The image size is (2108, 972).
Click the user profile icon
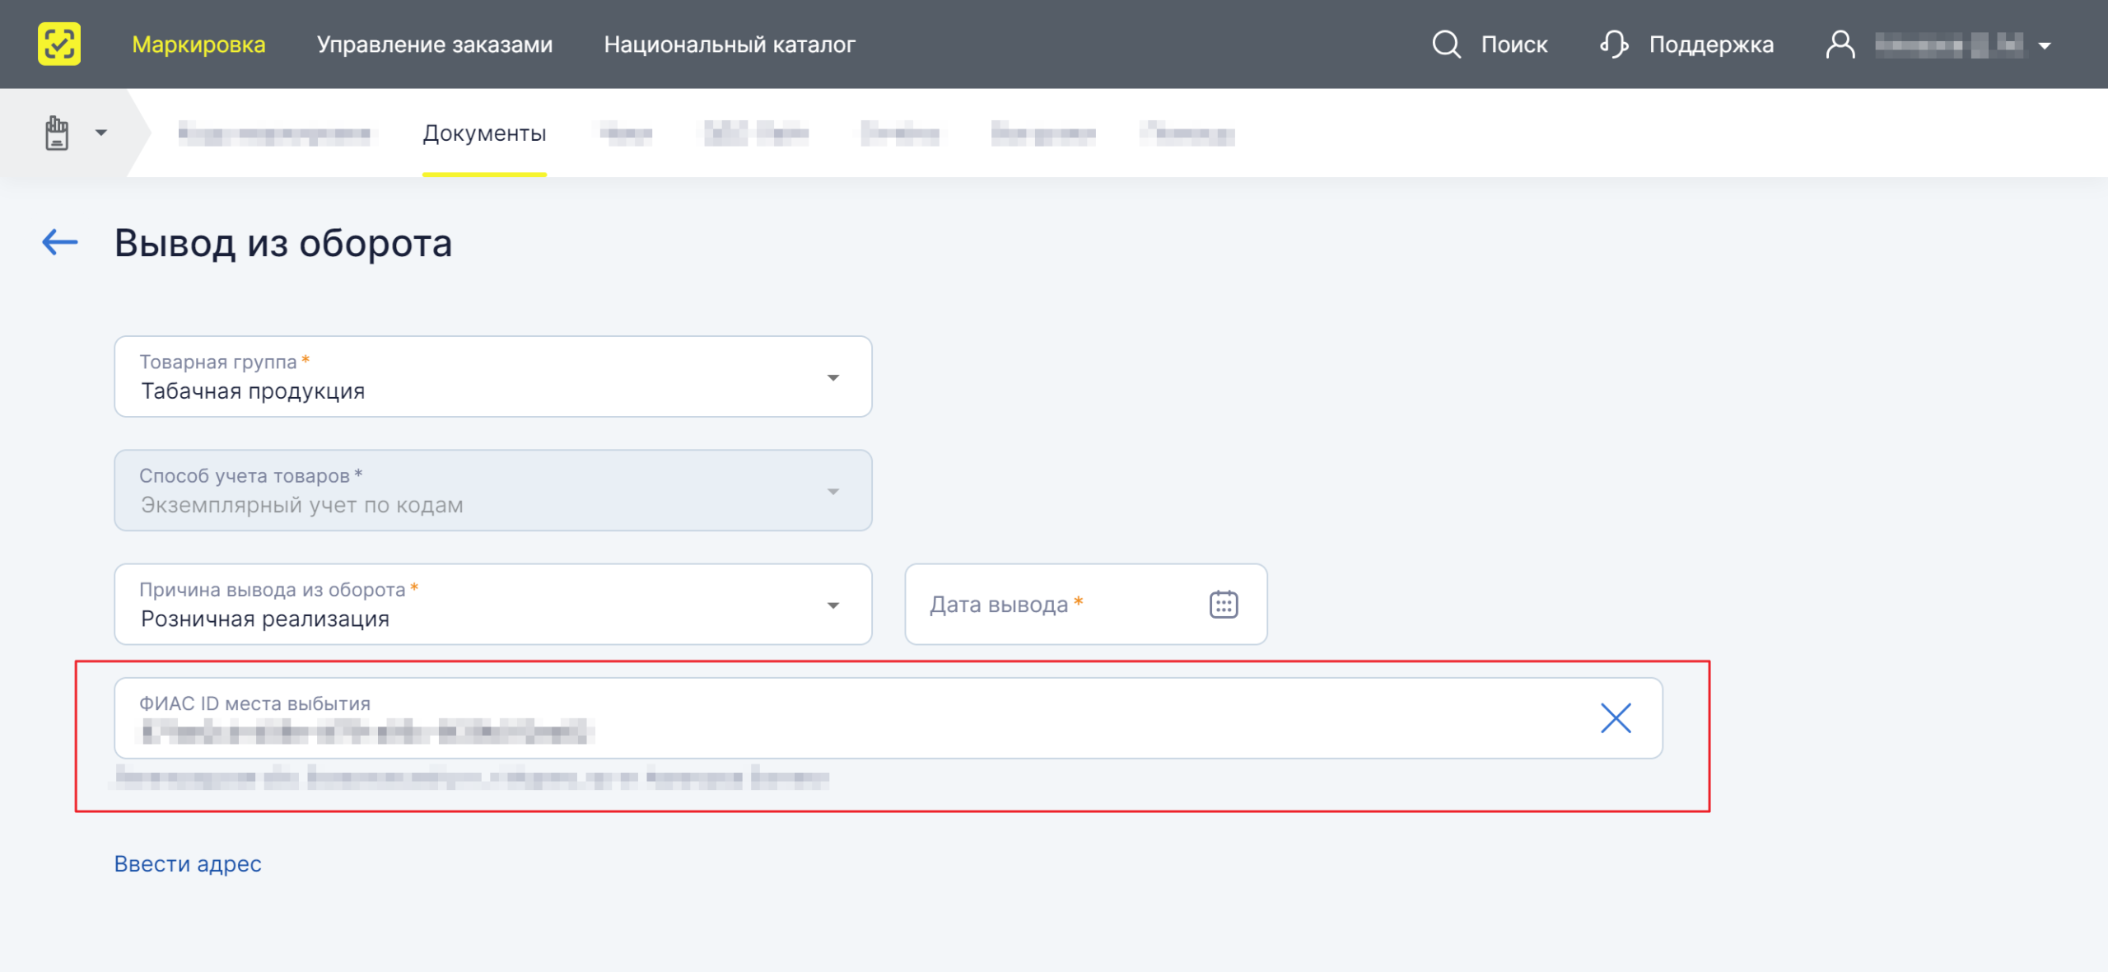click(1840, 44)
